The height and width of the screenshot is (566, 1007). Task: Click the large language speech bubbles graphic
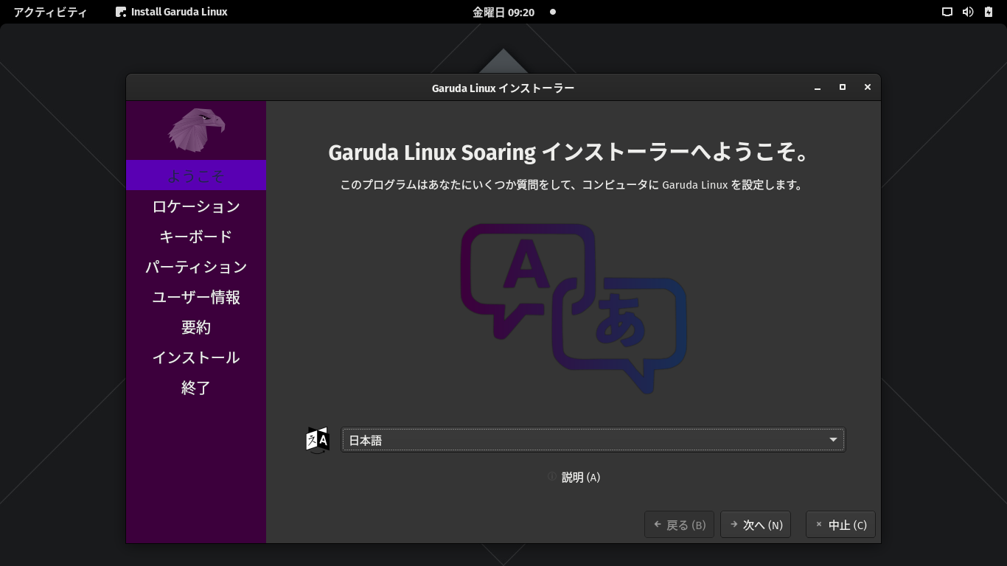(x=574, y=308)
